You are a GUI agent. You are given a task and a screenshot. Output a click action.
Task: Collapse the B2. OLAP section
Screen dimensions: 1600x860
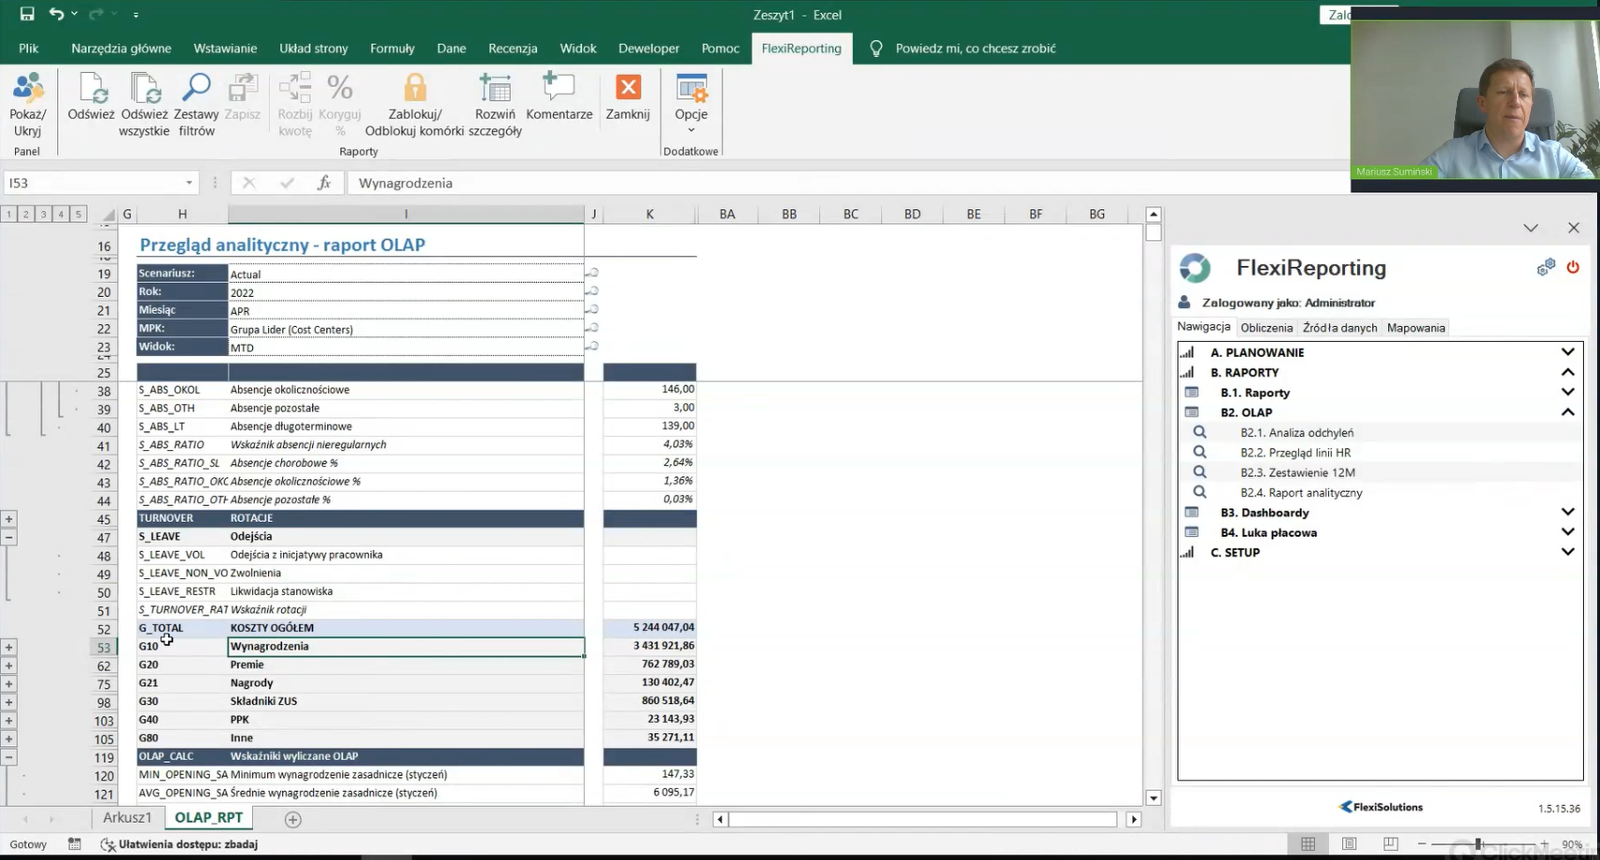(1567, 412)
